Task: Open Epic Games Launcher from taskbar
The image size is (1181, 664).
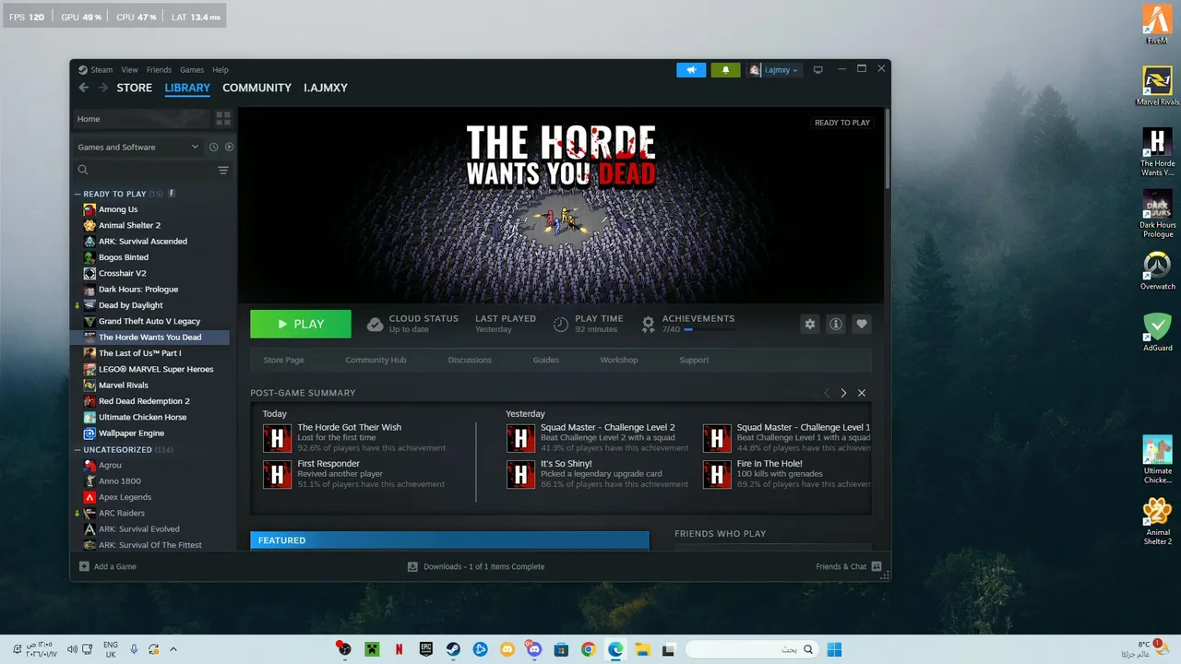Action: pyautogui.click(x=425, y=649)
